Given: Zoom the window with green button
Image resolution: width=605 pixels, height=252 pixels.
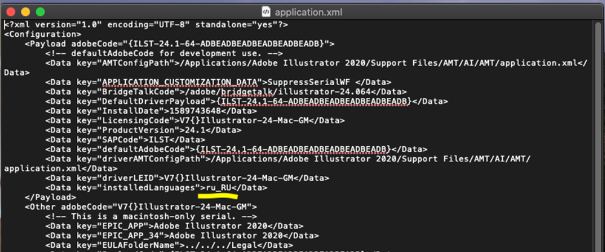Looking at the screenshot, I should point(40,12).
